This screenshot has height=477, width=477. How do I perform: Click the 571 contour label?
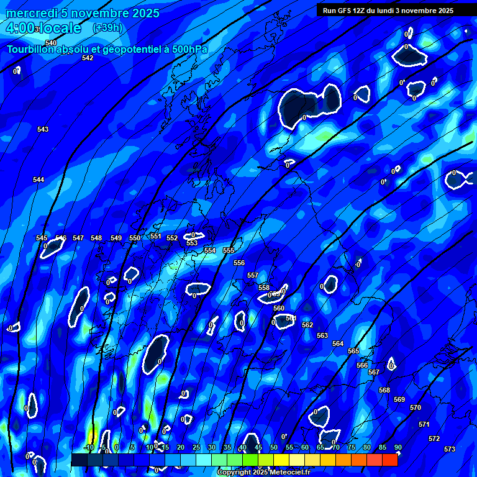pos(424,424)
